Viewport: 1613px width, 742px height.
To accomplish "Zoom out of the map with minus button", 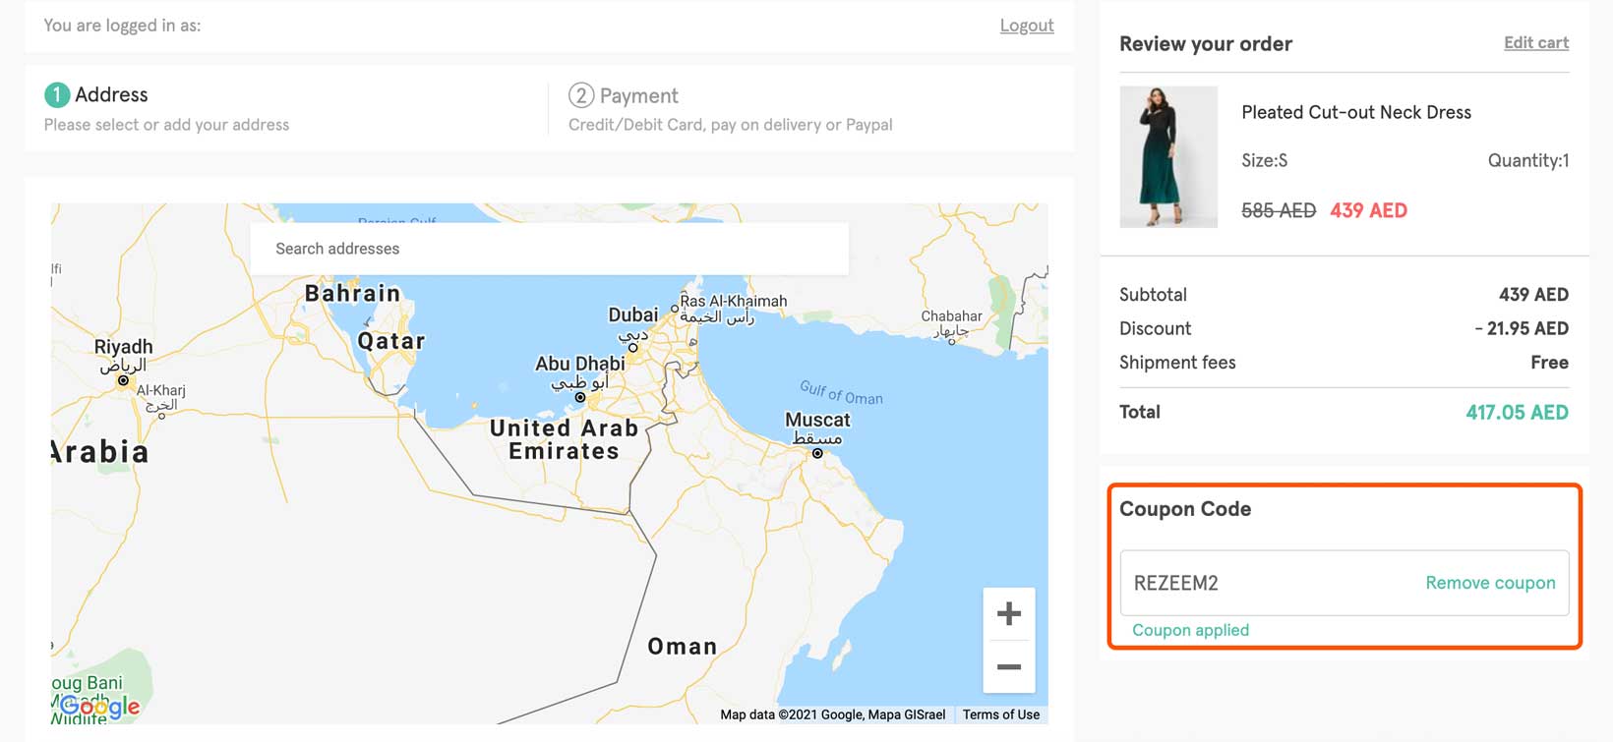I will pos(1008,667).
